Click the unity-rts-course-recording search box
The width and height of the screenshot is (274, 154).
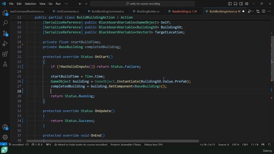tap(143, 4)
